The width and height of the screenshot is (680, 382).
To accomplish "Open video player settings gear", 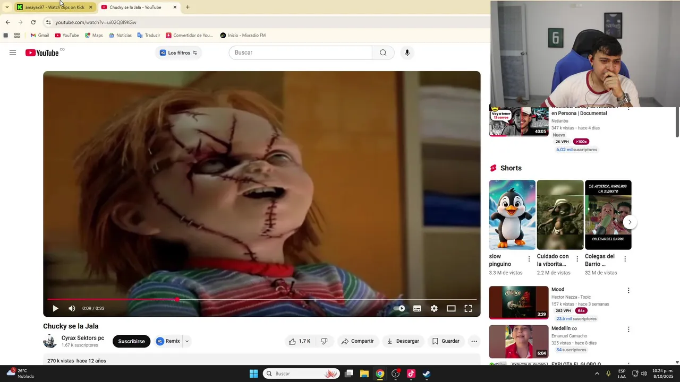I will [434, 308].
